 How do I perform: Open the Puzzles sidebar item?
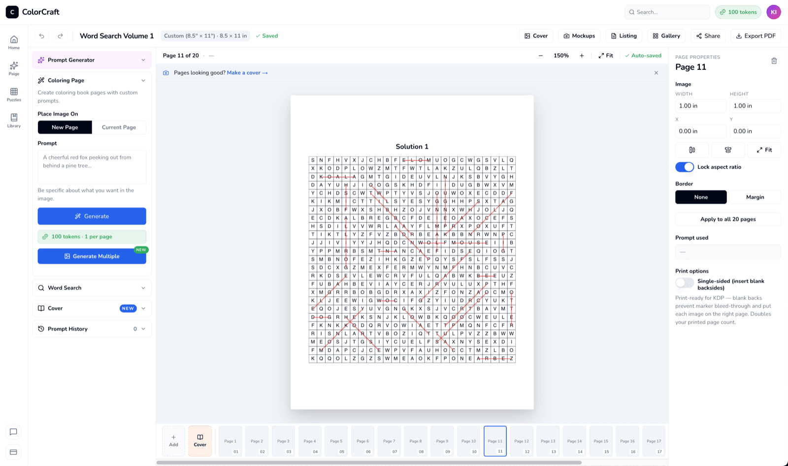(x=14, y=94)
